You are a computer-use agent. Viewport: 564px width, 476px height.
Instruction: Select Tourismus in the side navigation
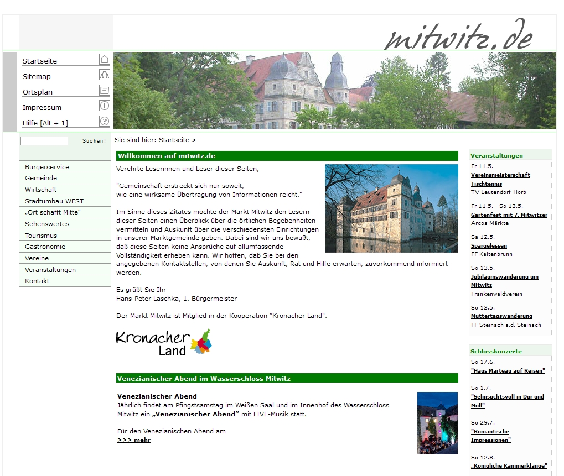click(65, 236)
